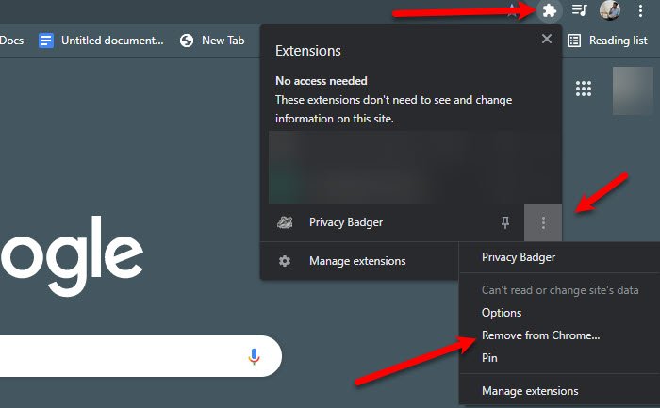Click the "Can't read or change site's data" text
Viewport: 660px width, 408px height.
point(560,290)
